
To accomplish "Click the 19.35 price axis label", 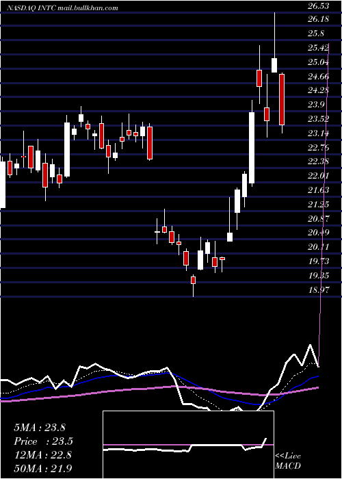I will point(318,276).
